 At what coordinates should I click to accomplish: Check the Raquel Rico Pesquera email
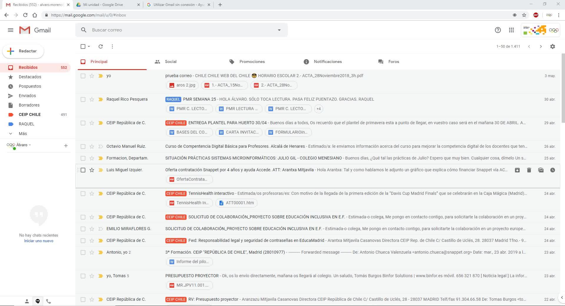pos(83,99)
